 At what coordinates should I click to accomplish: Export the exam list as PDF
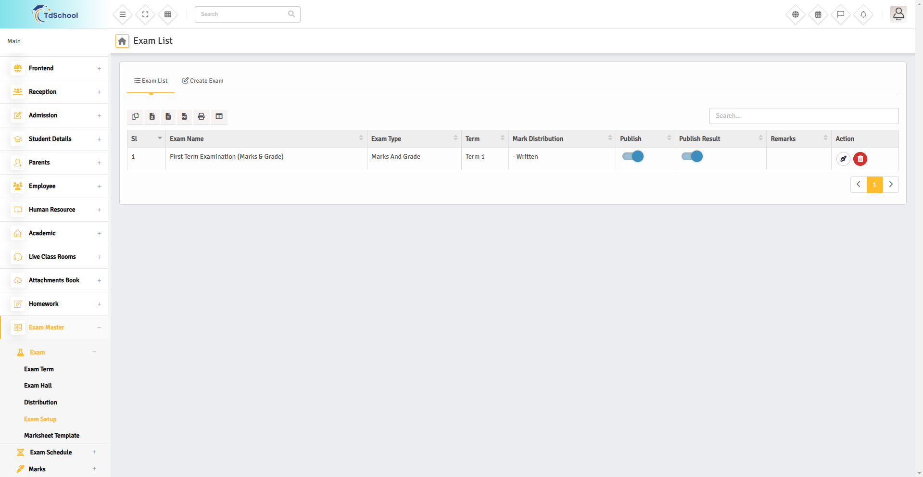tap(184, 116)
